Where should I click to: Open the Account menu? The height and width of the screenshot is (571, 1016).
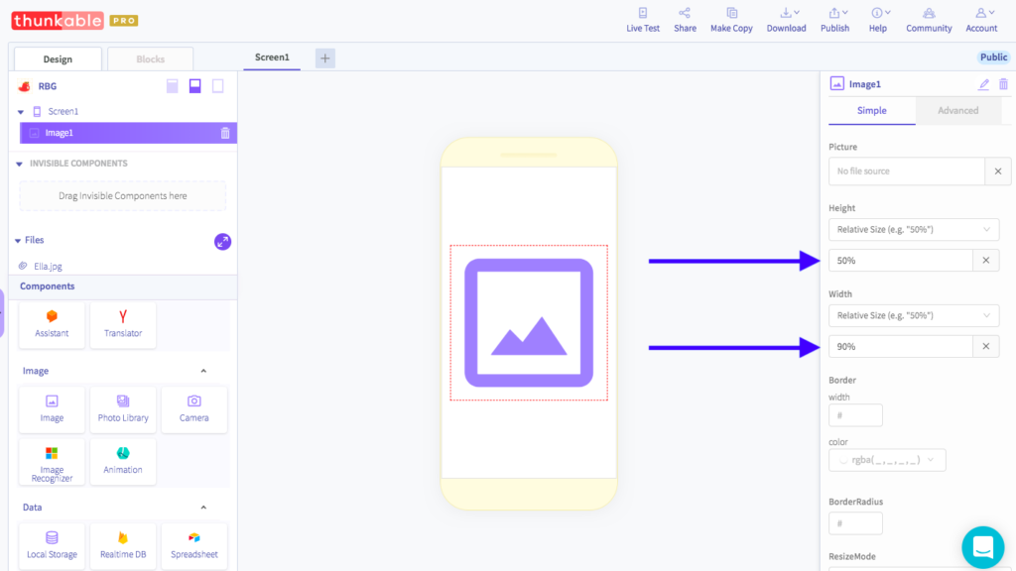tap(981, 20)
